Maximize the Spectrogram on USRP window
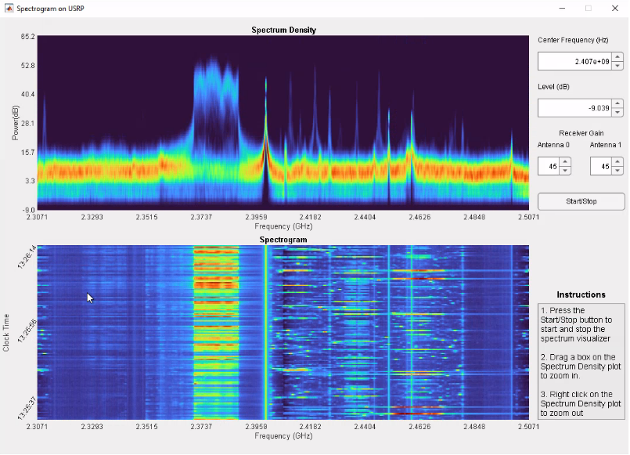This screenshot has height=455, width=630. (x=589, y=8)
